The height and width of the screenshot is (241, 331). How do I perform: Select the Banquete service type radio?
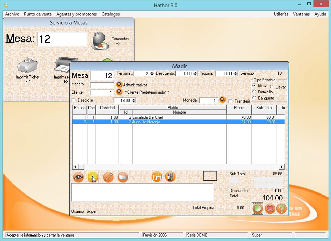[x=254, y=98]
